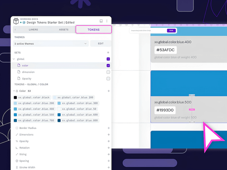This screenshot has width=227, height=170.
Task: Open the three-dot options menu
Action: coord(107,21)
